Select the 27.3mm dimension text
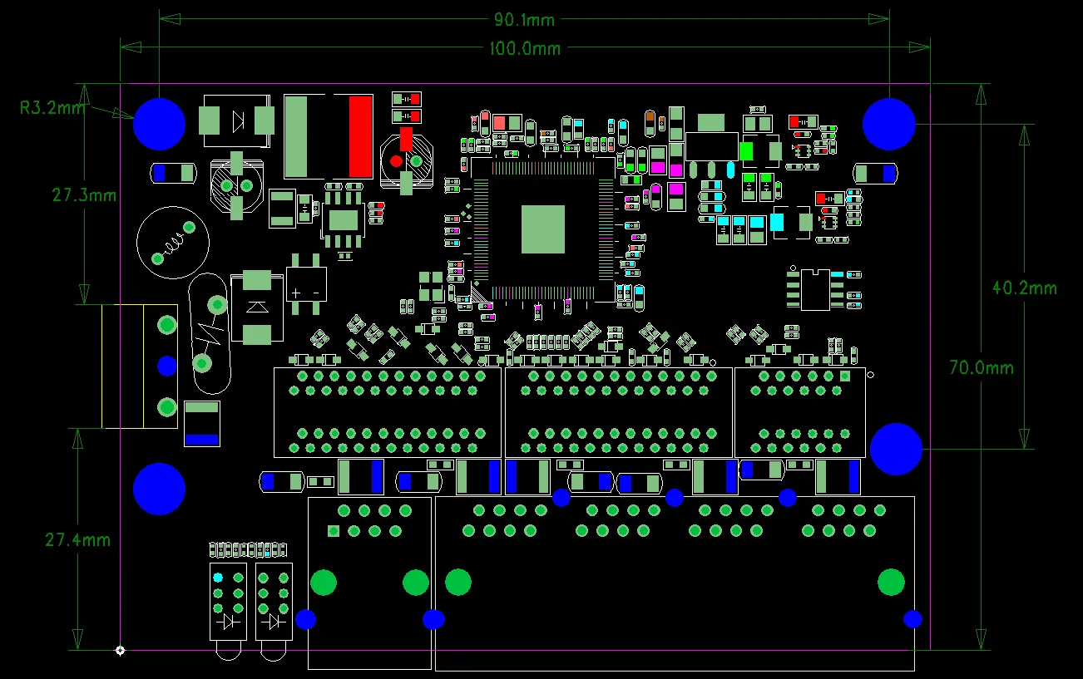 (x=84, y=195)
